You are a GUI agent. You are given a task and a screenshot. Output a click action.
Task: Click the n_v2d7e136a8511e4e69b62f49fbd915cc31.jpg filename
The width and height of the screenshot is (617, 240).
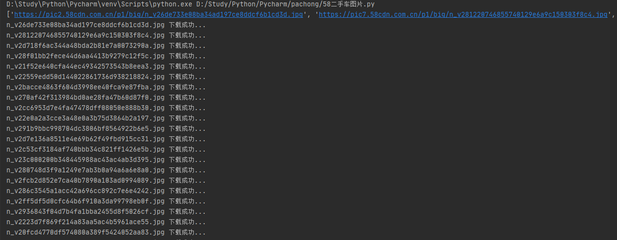coord(86,139)
